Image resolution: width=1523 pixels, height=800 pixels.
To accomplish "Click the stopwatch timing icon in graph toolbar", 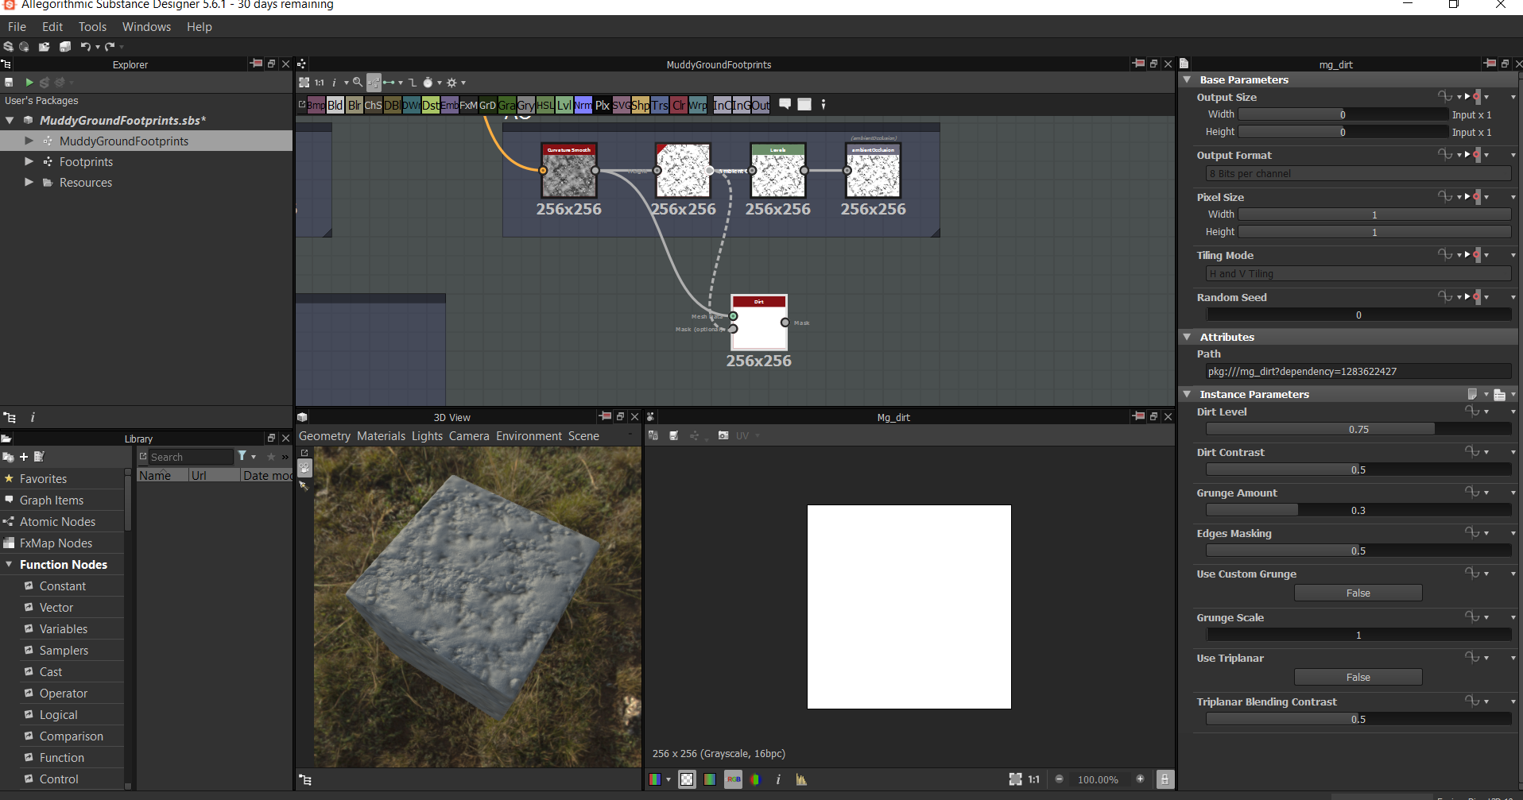I will click(x=428, y=83).
